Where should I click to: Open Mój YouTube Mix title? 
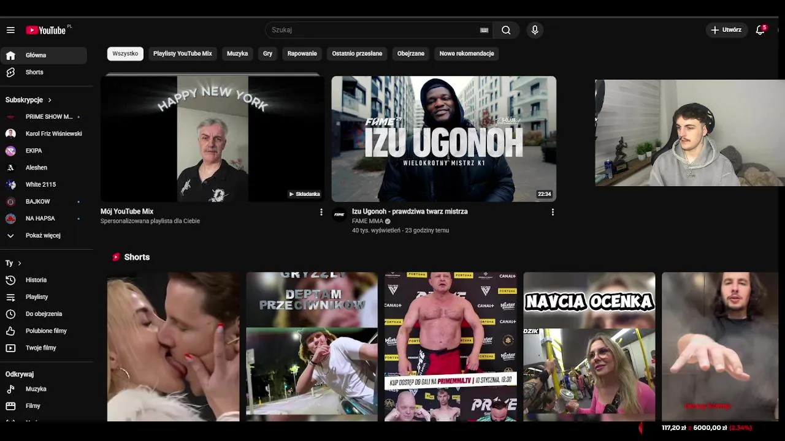pos(127,211)
